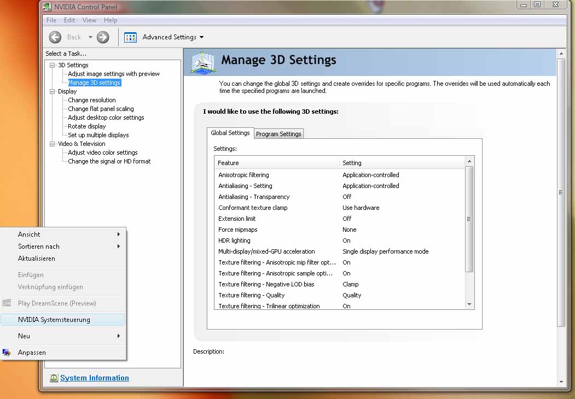Image resolution: width=575 pixels, height=399 pixels.
Task: Open the Edit menu
Action: point(69,20)
